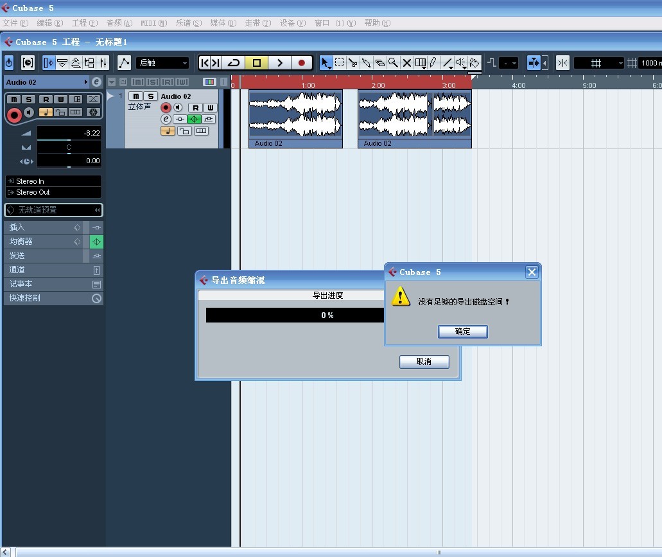Viewport: 662px width, 557px height.
Task: Select the second Audio 02 clip
Action: coord(414,119)
